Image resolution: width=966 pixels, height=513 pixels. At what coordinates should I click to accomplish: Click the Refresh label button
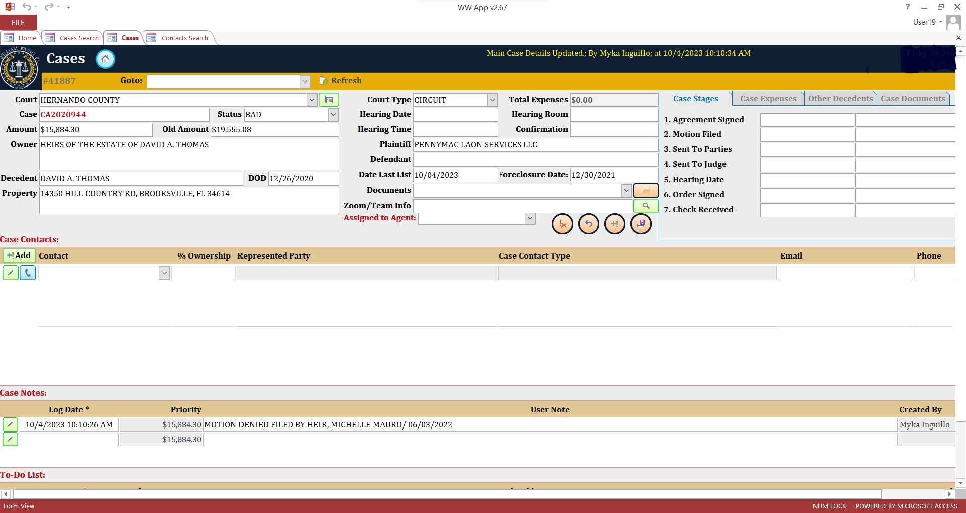(x=346, y=81)
